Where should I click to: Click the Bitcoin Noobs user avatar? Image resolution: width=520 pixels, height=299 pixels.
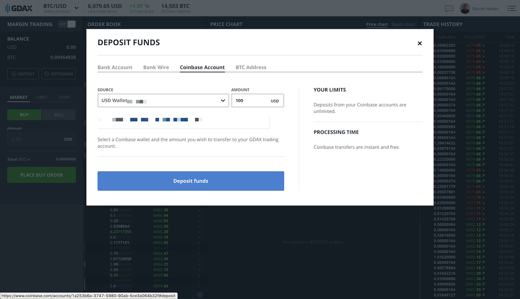click(465, 8)
